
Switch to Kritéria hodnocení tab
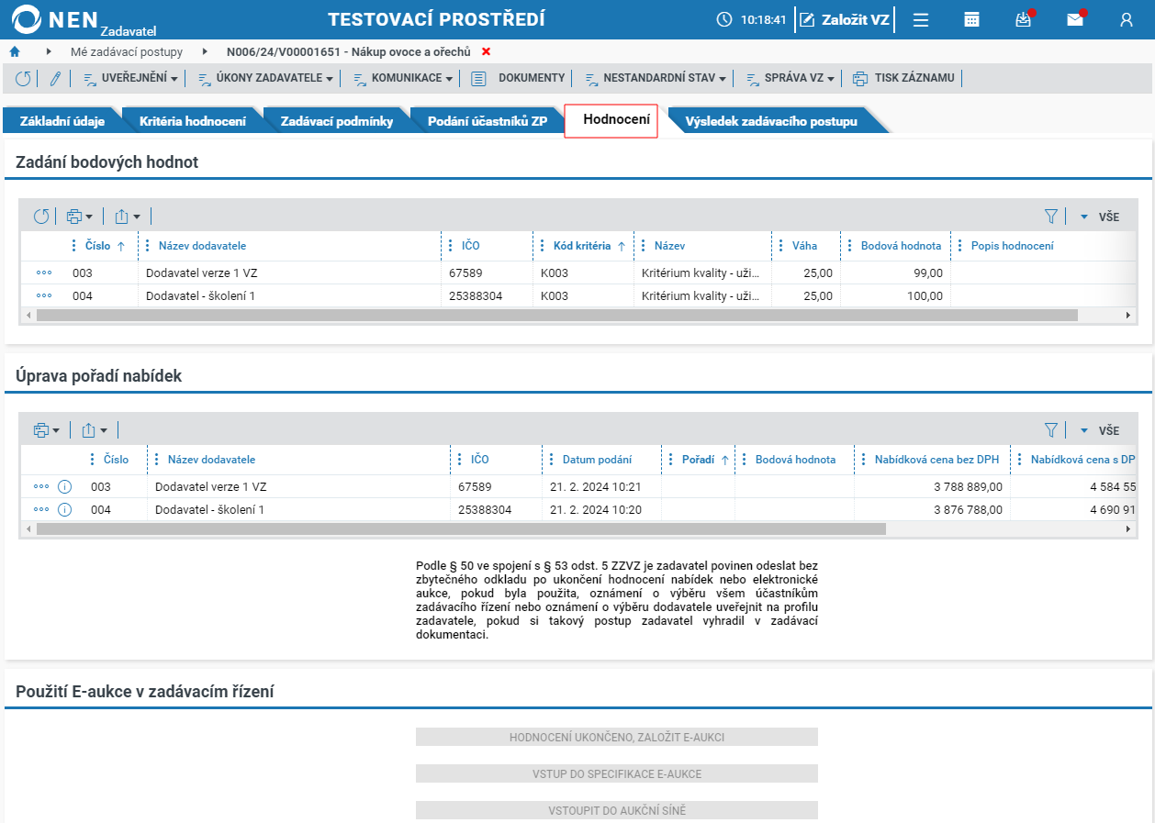193,121
